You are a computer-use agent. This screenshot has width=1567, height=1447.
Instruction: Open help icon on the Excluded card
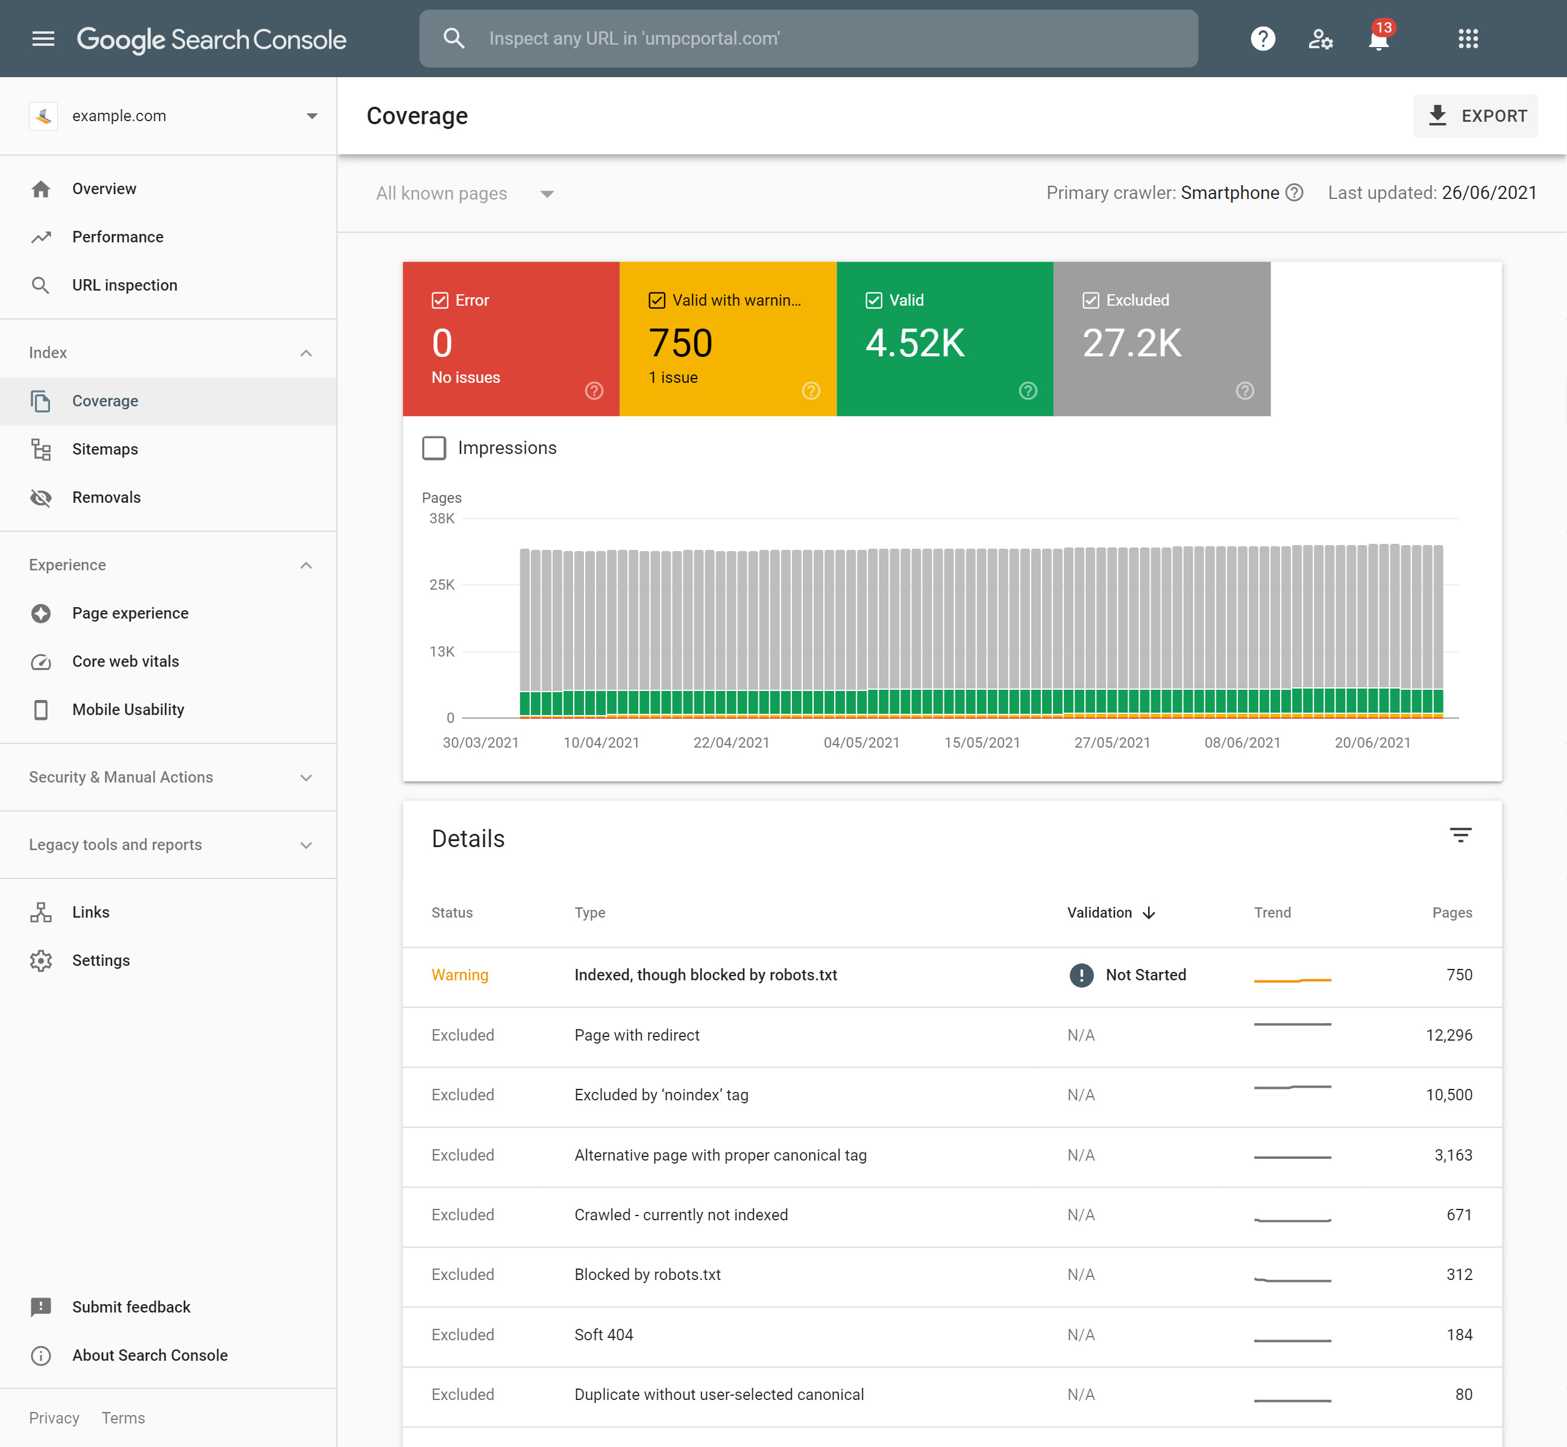pos(1245,391)
